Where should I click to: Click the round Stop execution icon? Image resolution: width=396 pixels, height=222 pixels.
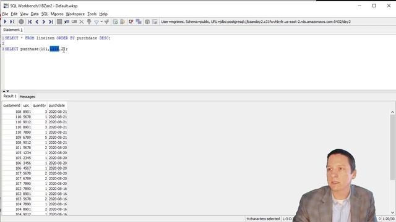coord(21,22)
